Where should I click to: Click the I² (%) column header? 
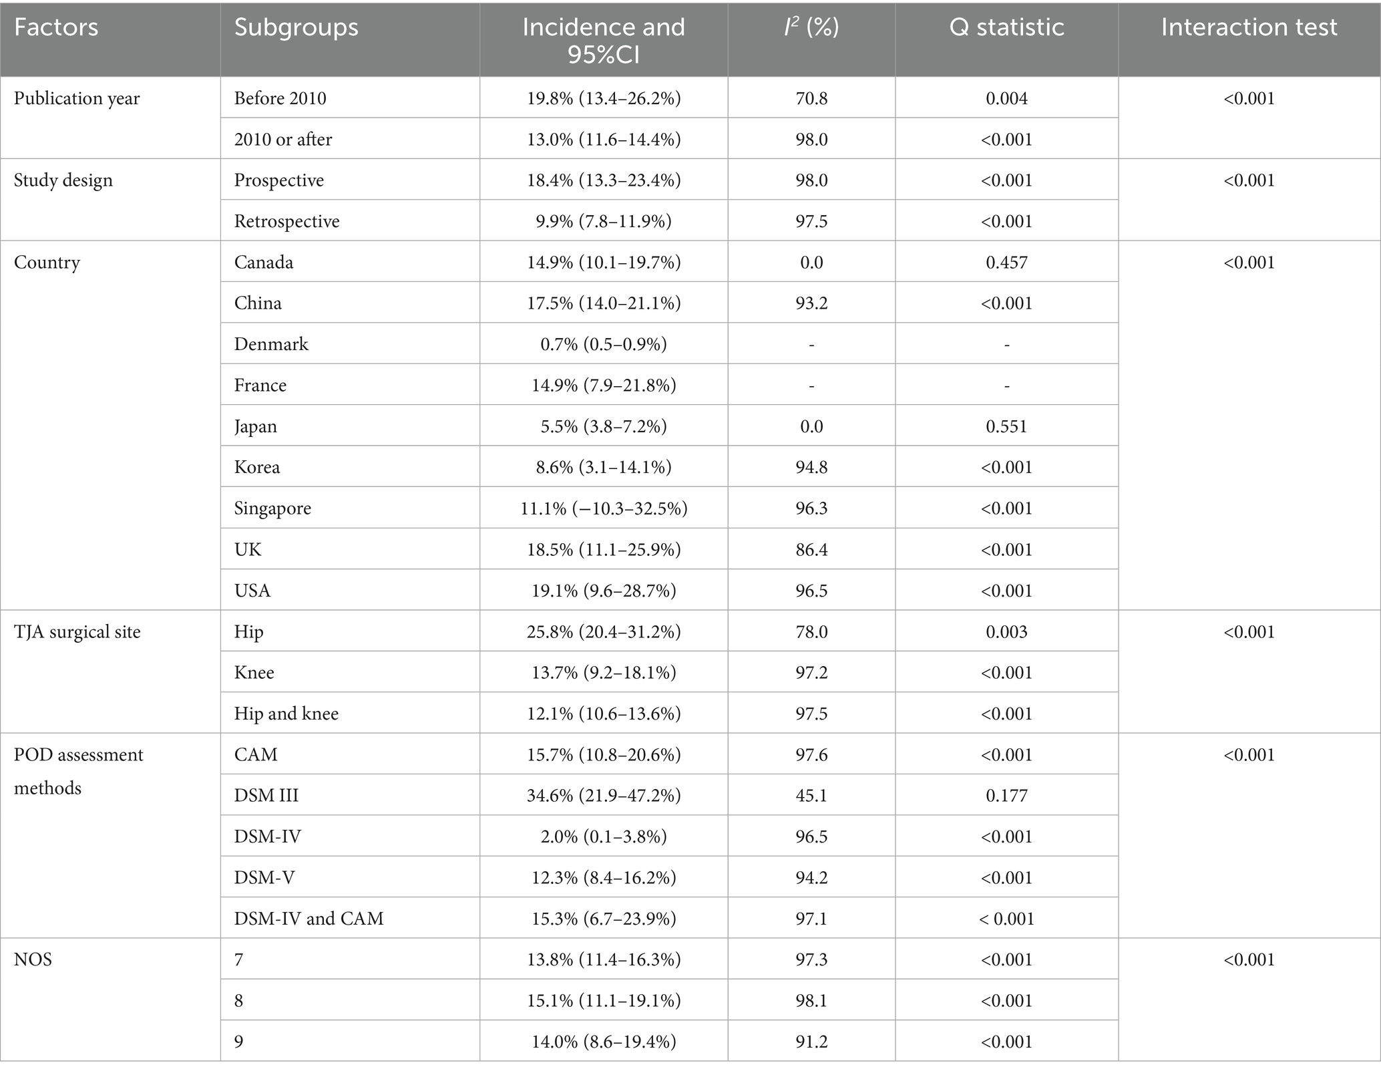click(811, 27)
